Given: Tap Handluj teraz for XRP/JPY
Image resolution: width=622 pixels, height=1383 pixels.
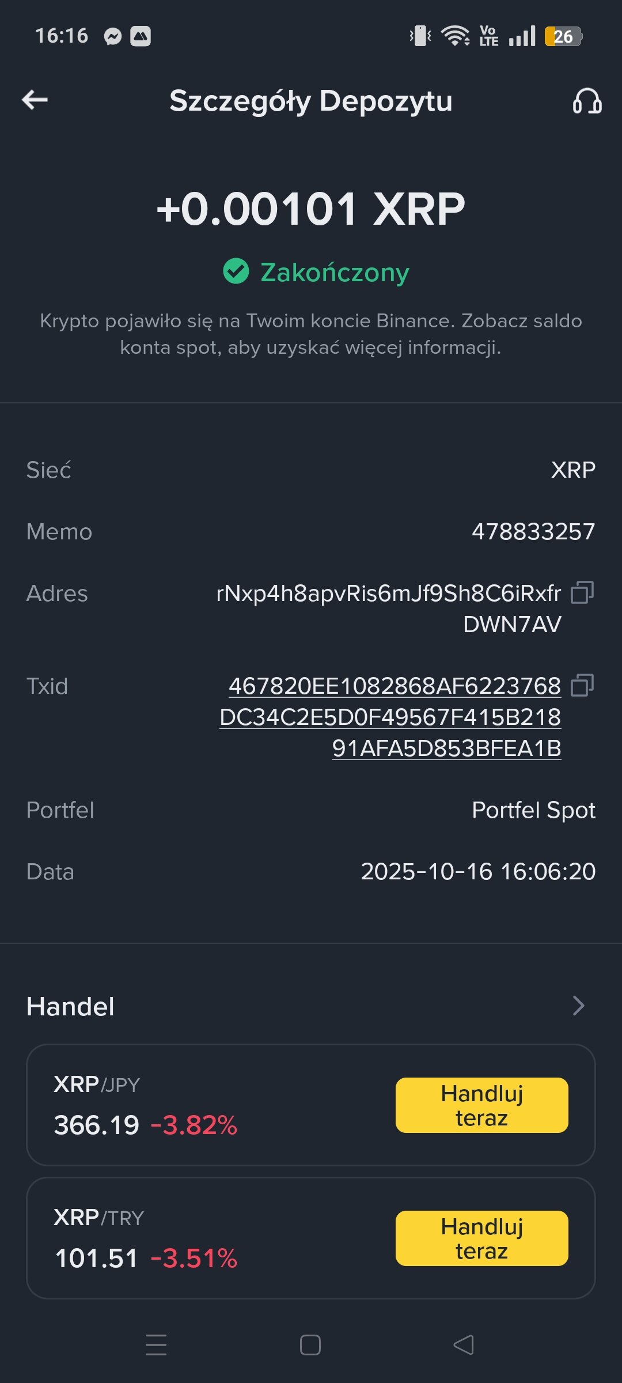Looking at the screenshot, I should (481, 1105).
